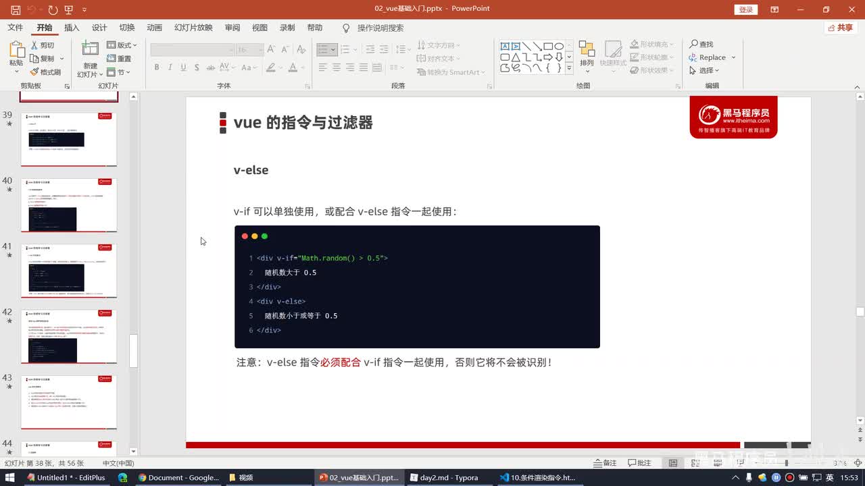Expand shapes gallery More arrow

pyautogui.click(x=569, y=68)
